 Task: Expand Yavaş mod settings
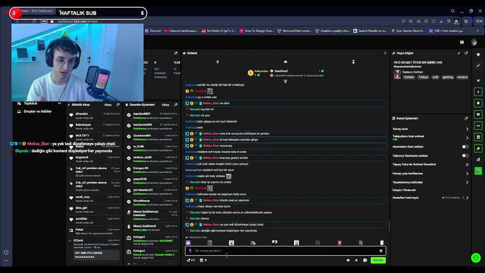pos(467,129)
